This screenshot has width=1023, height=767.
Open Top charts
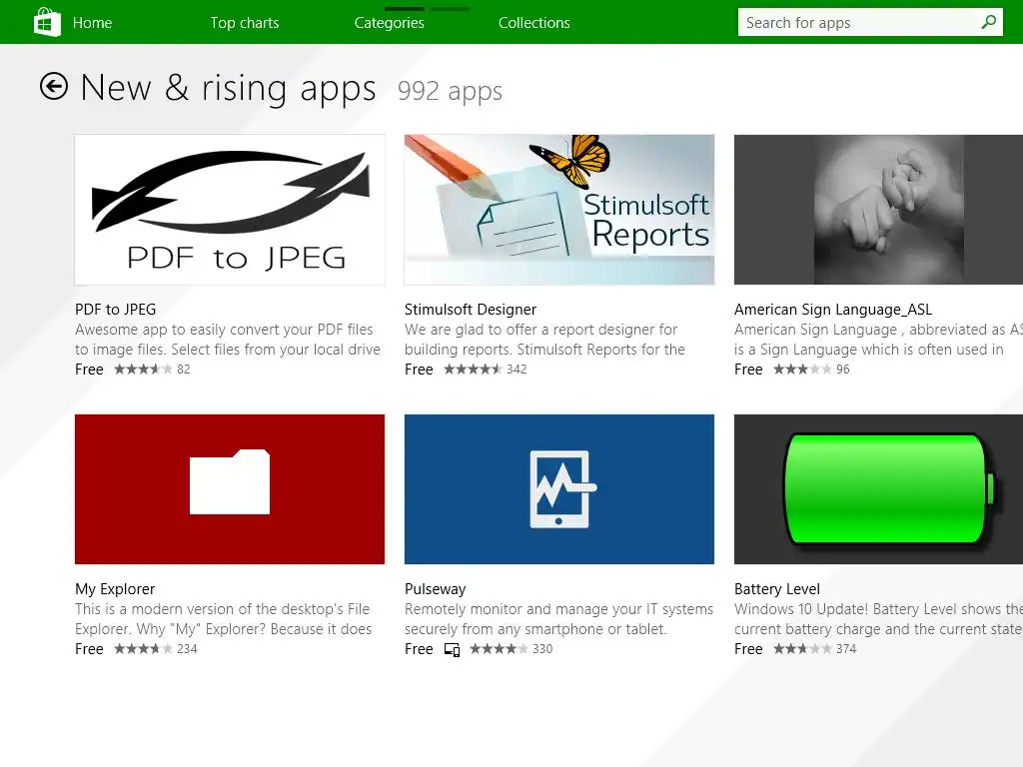245,23
